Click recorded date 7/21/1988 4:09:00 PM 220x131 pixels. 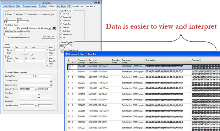click(x=98, y=72)
